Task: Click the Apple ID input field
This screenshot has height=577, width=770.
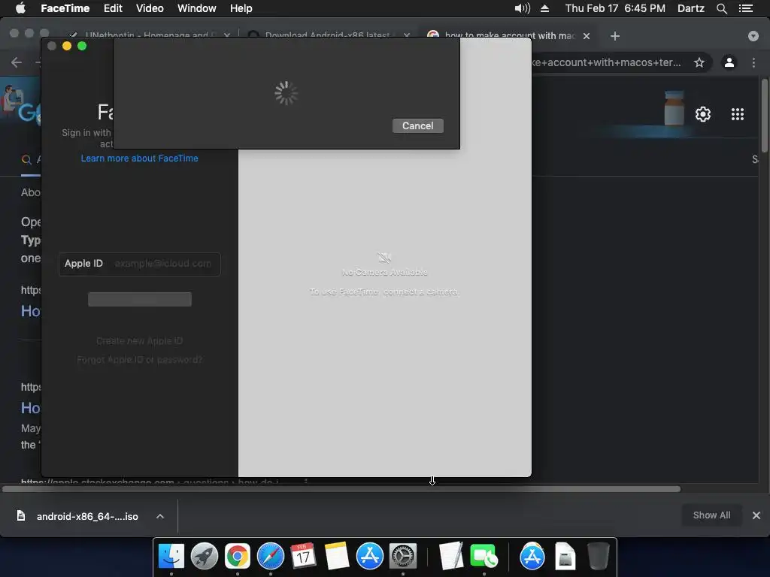Action: coord(139,264)
